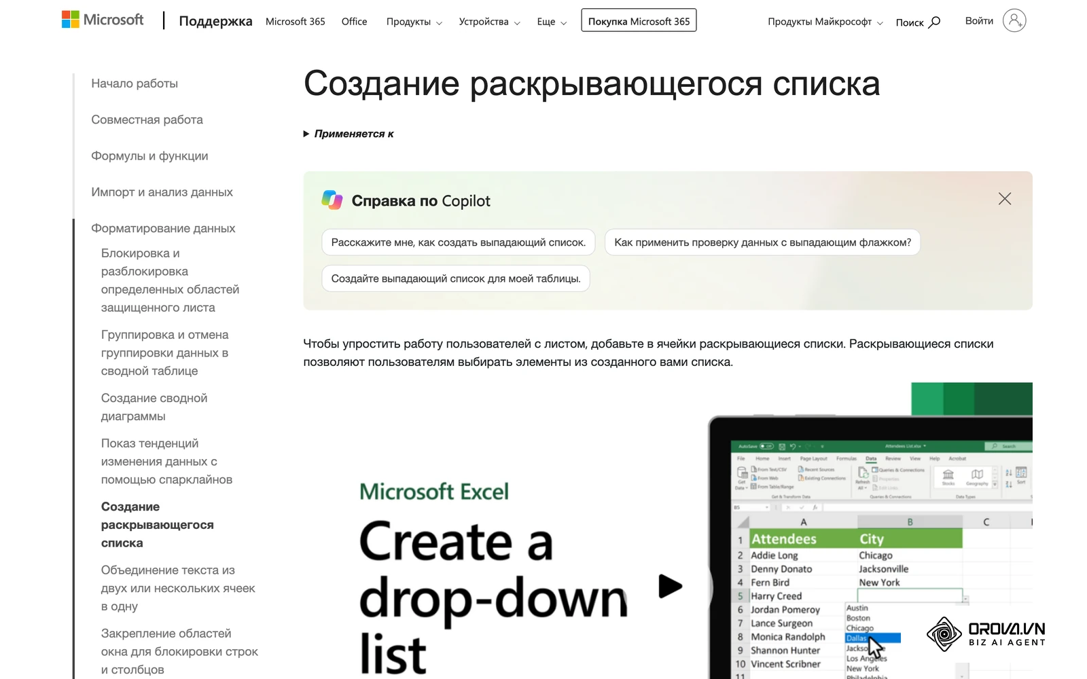Open Совместная работа in the sidebar

147,120
